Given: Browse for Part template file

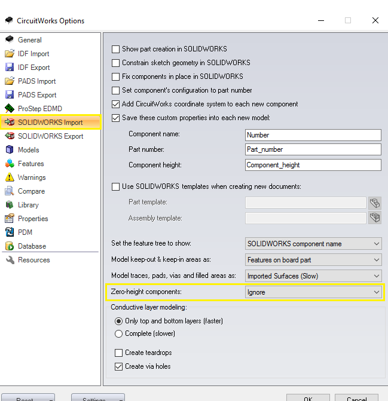Looking at the screenshot, I should click(375, 203).
